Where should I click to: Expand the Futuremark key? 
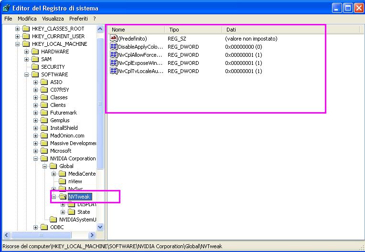pyautogui.click(x=36, y=113)
